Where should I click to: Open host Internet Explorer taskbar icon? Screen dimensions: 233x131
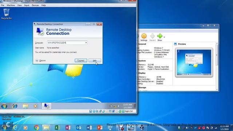(x=15, y=128)
